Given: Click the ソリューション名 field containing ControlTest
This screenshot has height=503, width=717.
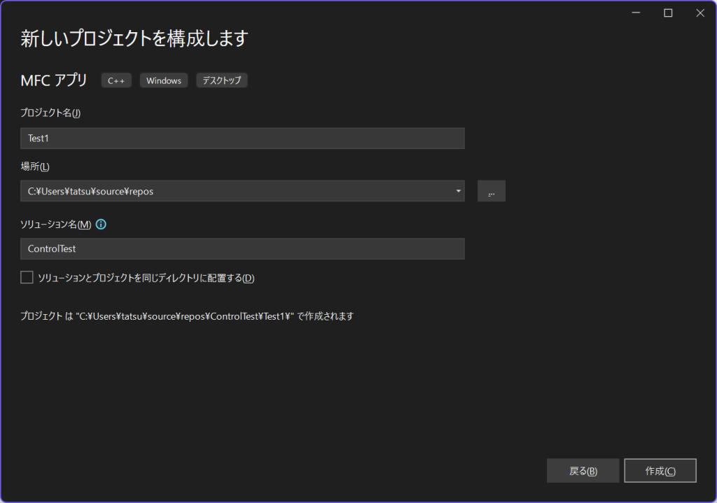Looking at the screenshot, I should click(242, 249).
